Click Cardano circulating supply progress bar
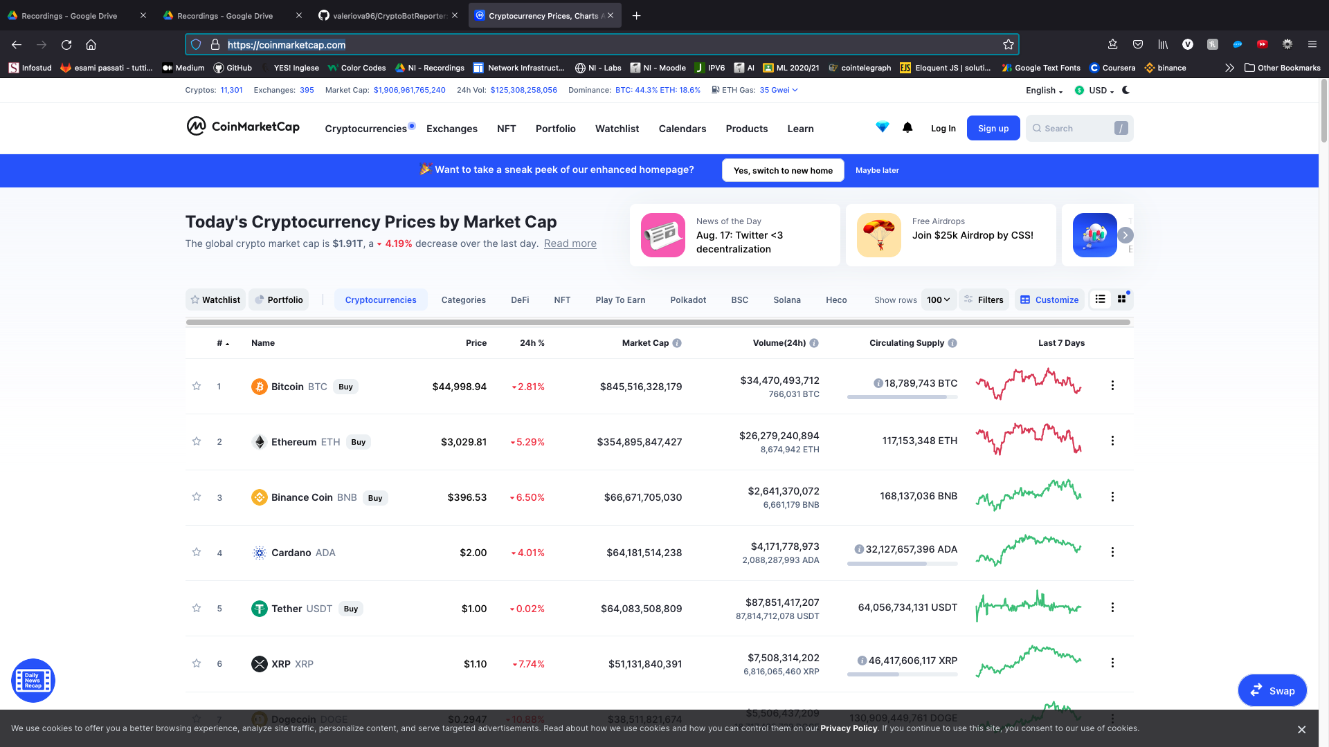Viewport: 1329px width, 747px height. [902, 564]
